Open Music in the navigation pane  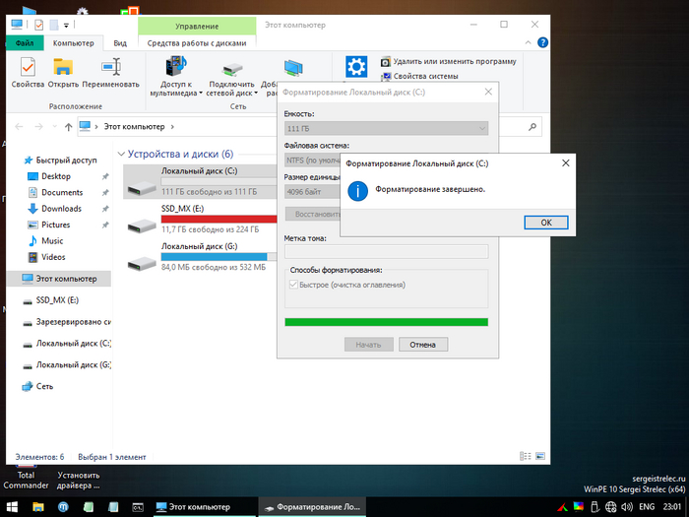[52, 241]
